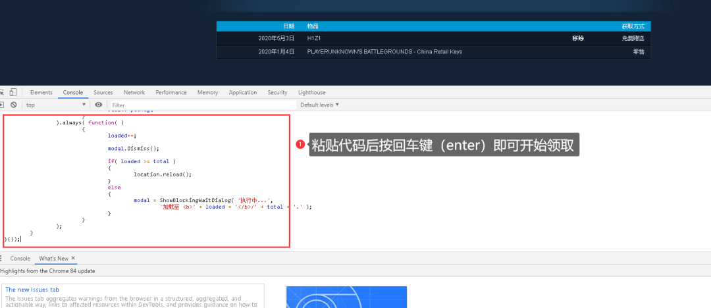711x308 pixels.
Task: Toggle the device toolbar icon
Action: tap(13, 93)
